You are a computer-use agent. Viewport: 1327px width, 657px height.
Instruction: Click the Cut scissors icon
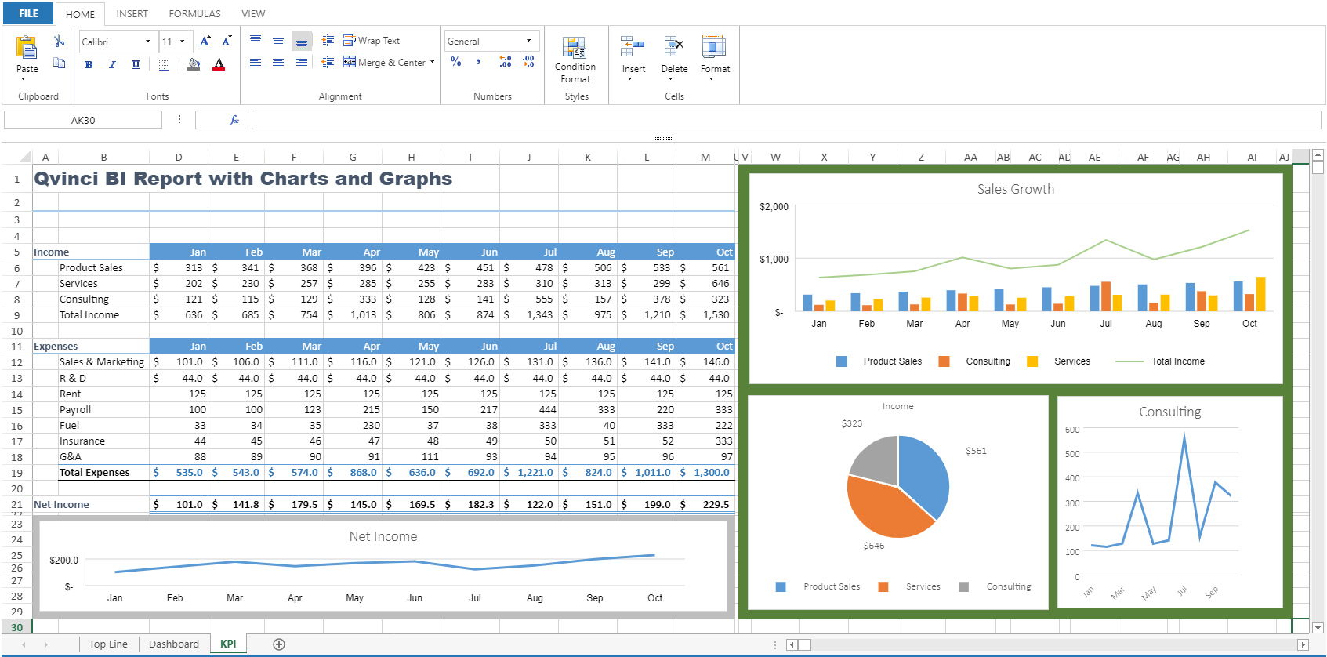coord(59,42)
